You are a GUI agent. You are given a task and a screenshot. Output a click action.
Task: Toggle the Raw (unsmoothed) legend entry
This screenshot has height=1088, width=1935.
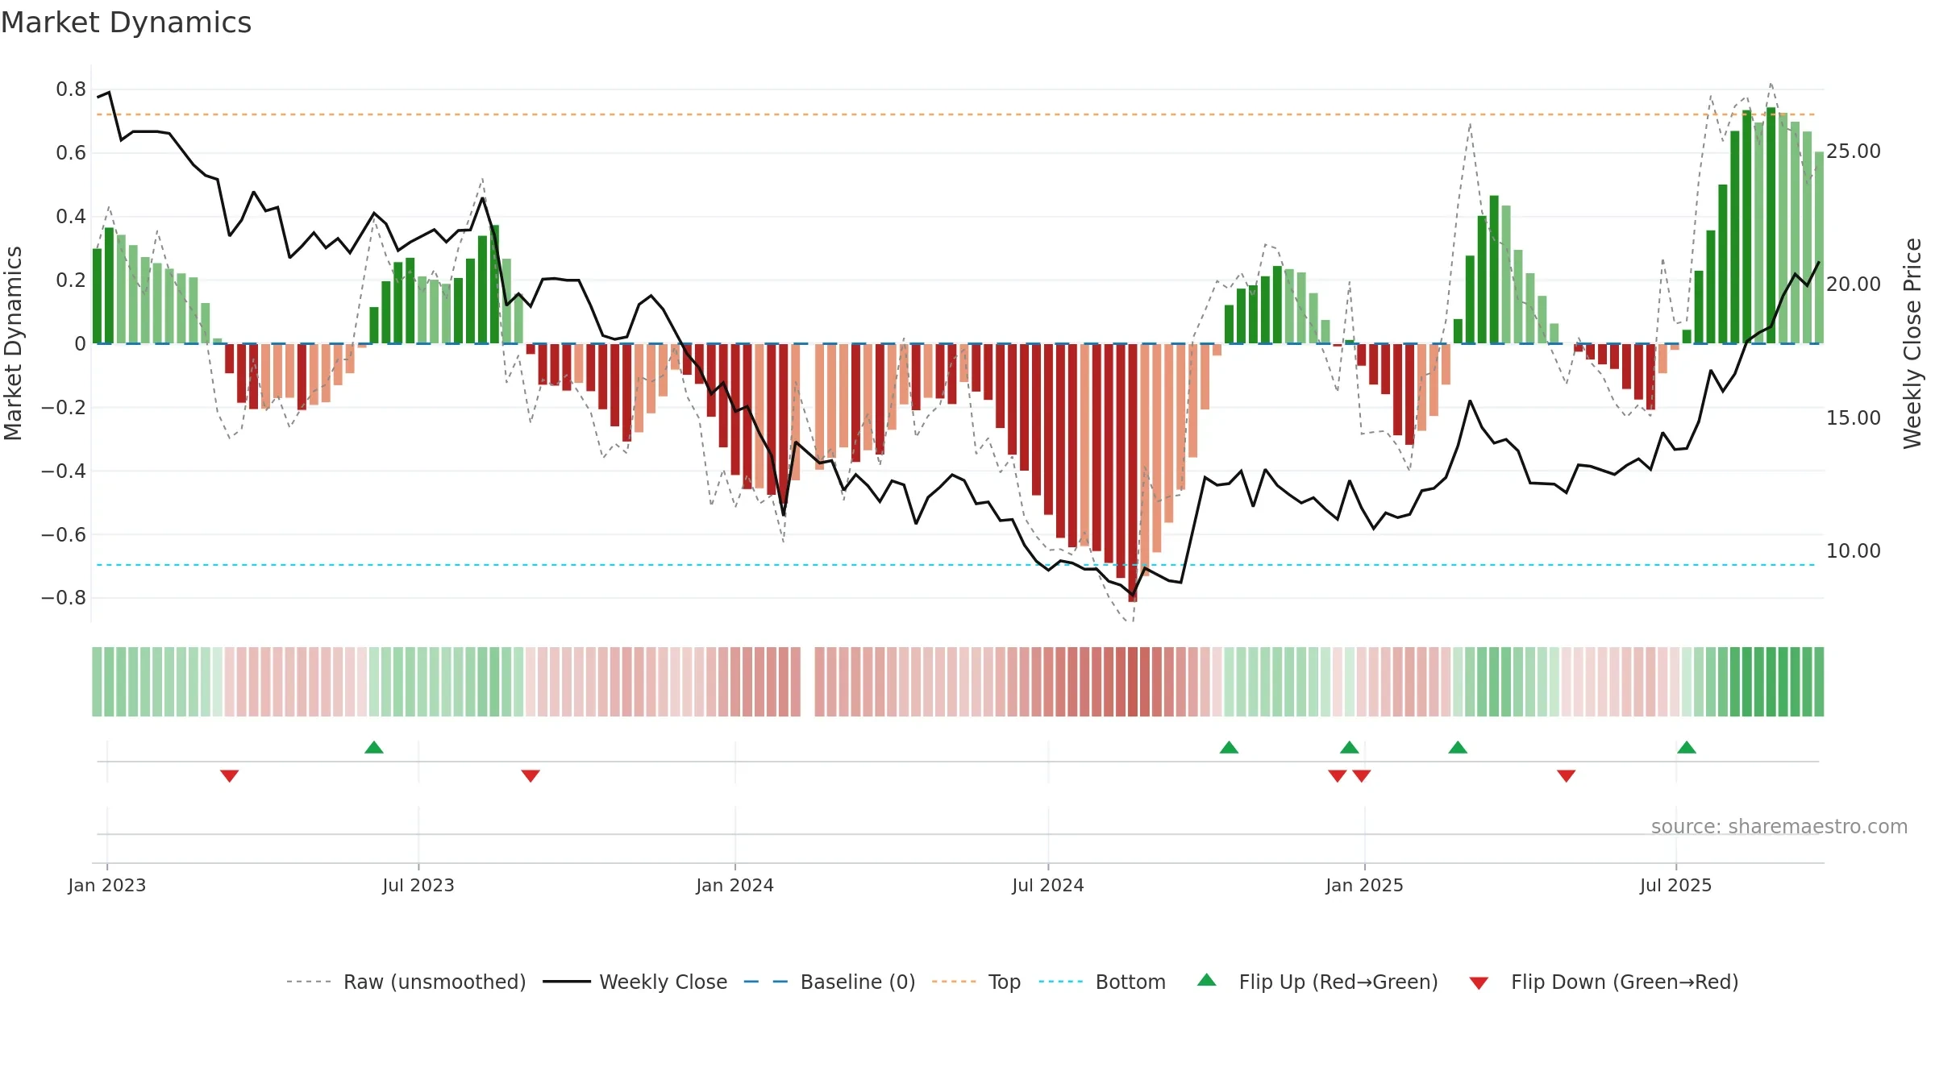tap(406, 982)
